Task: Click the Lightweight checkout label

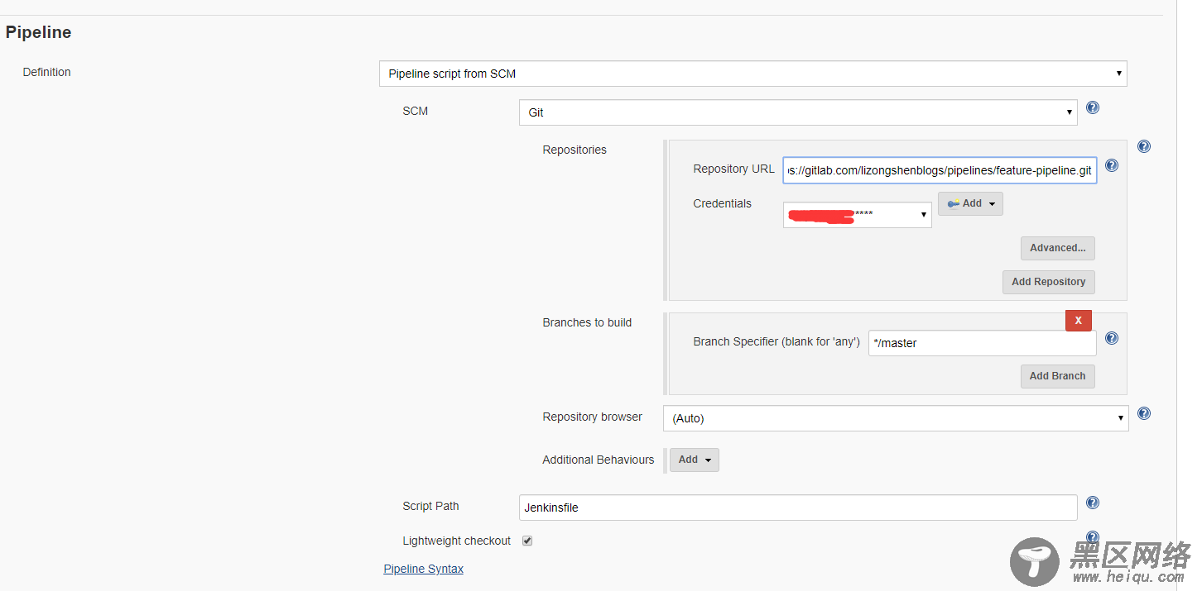Action: (x=457, y=541)
